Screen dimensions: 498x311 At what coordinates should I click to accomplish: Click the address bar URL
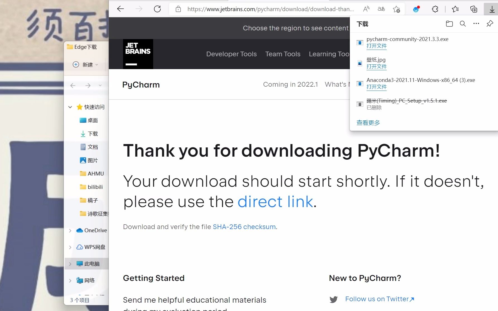click(270, 9)
